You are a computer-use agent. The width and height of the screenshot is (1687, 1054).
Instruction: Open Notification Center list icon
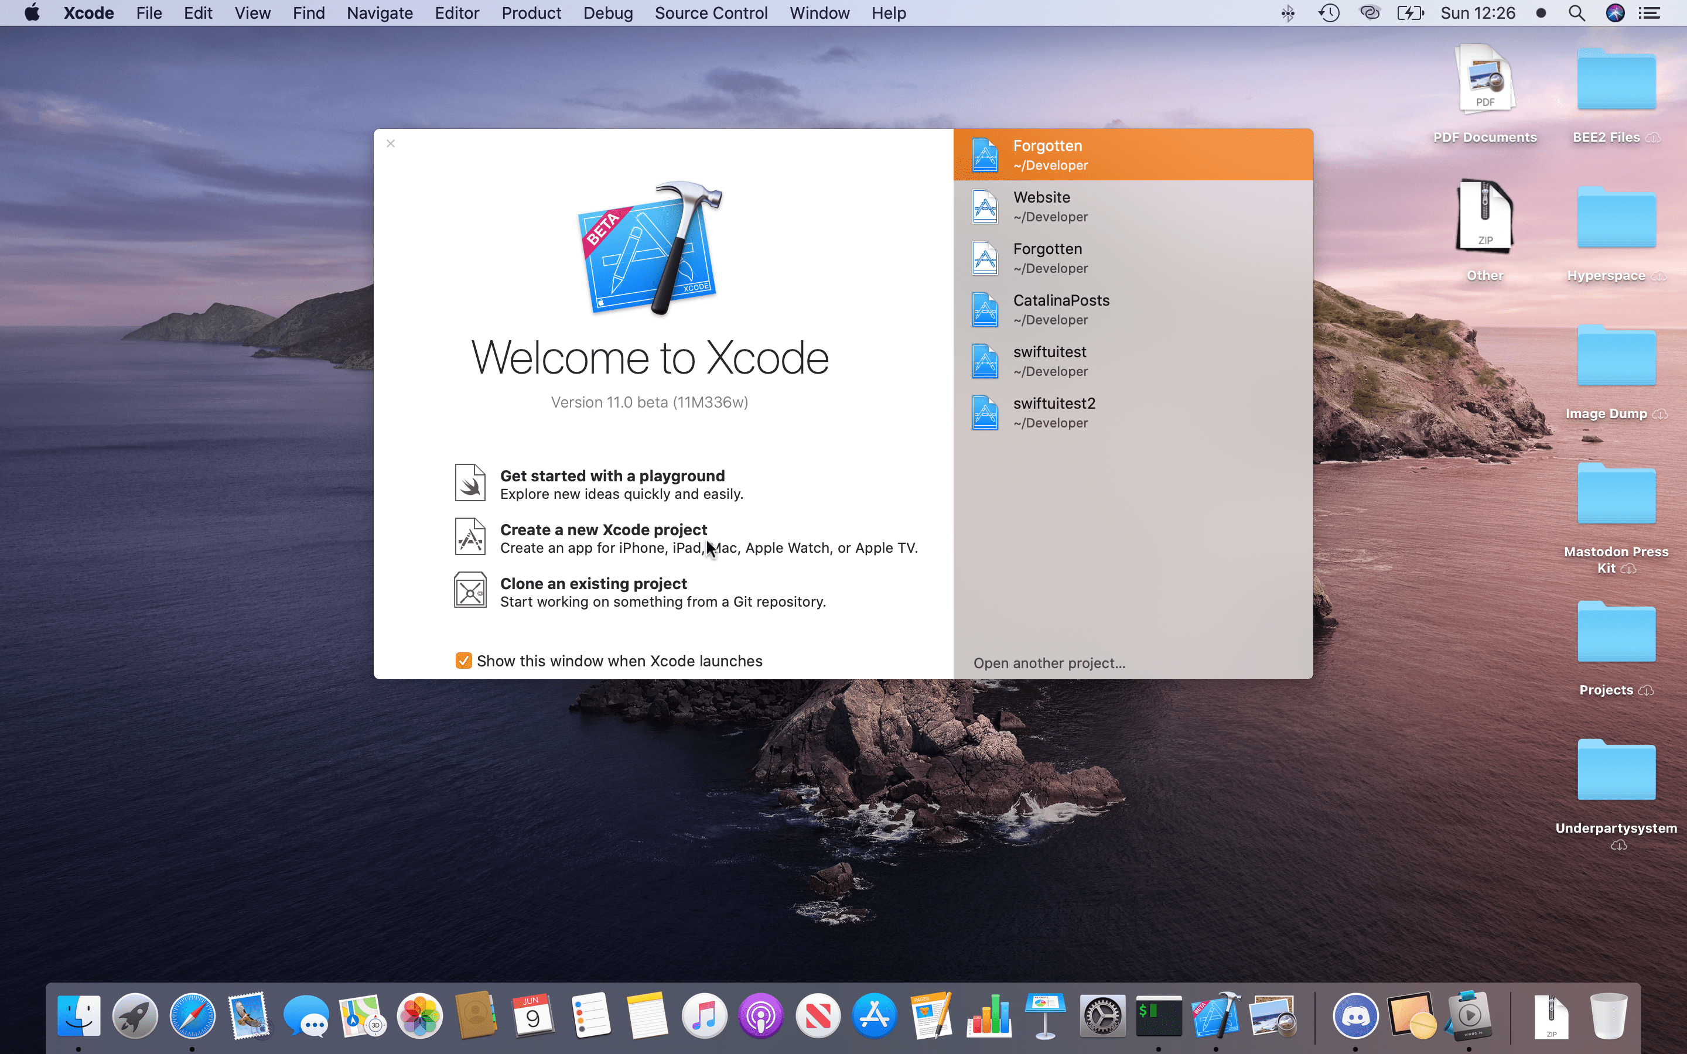[x=1650, y=13]
